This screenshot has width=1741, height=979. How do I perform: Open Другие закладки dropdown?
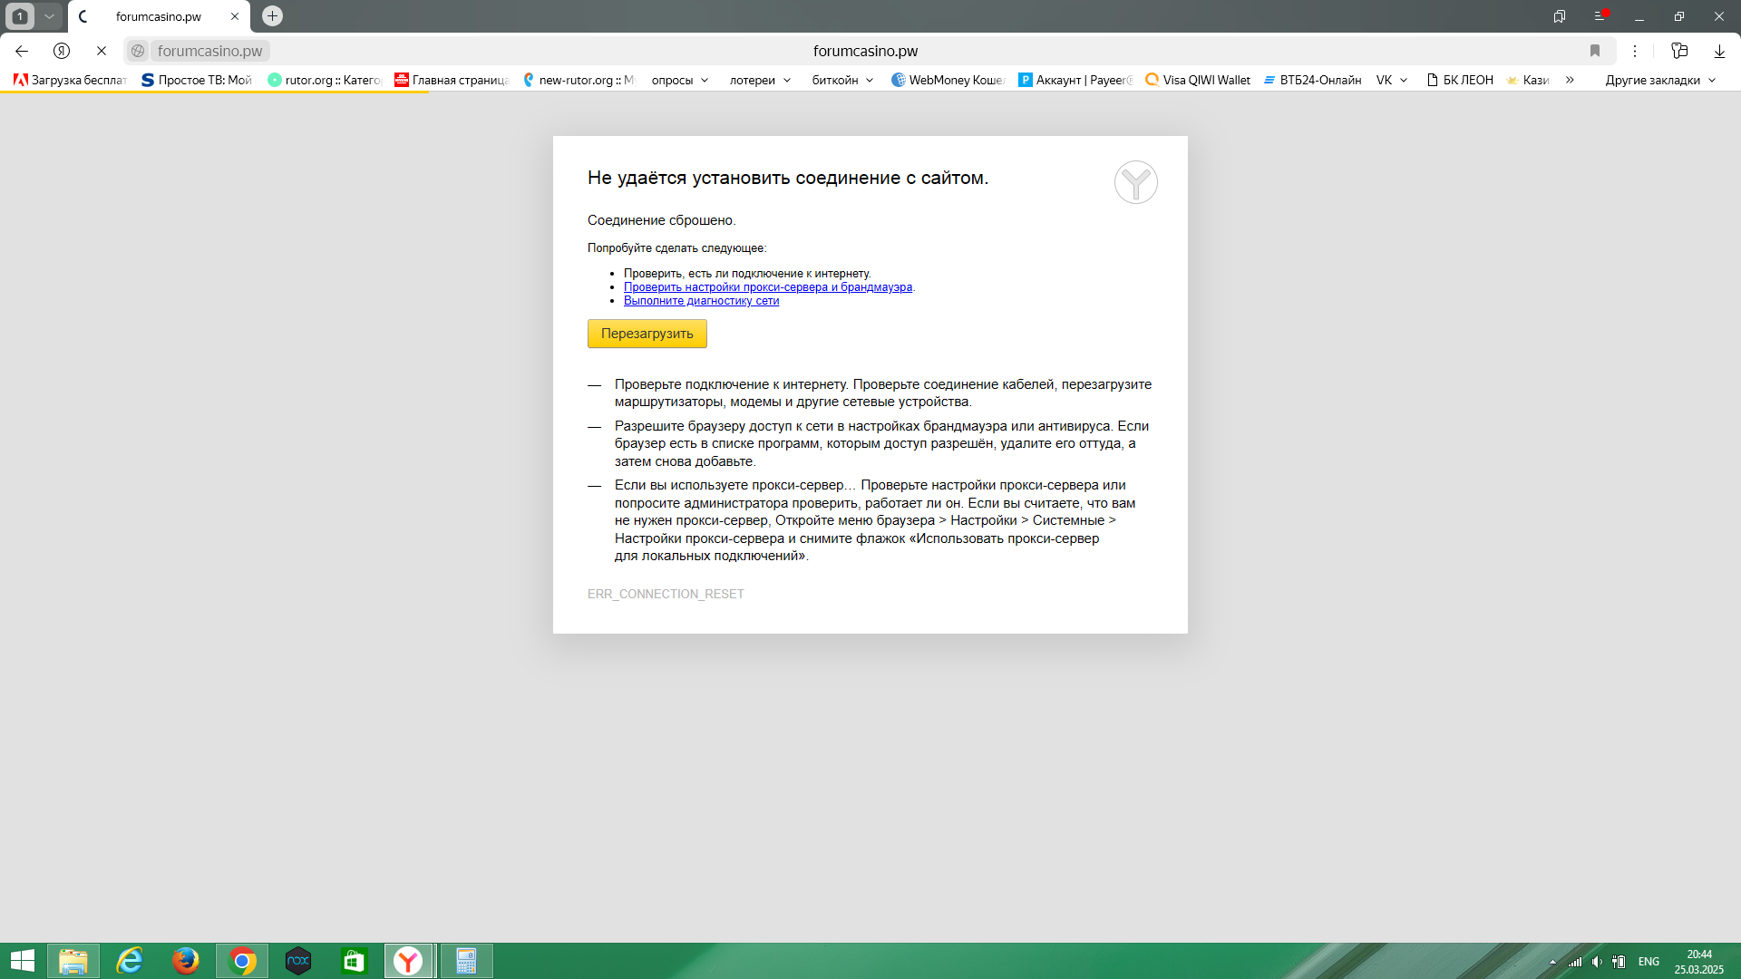pyautogui.click(x=1660, y=80)
